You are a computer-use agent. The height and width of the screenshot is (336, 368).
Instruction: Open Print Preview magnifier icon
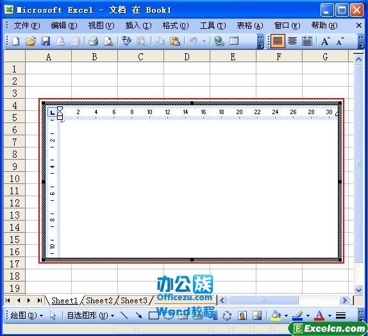click(x=108, y=41)
